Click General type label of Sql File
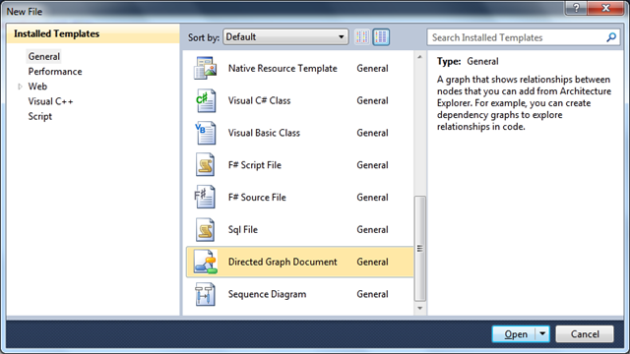The width and height of the screenshot is (630, 354). point(372,229)
